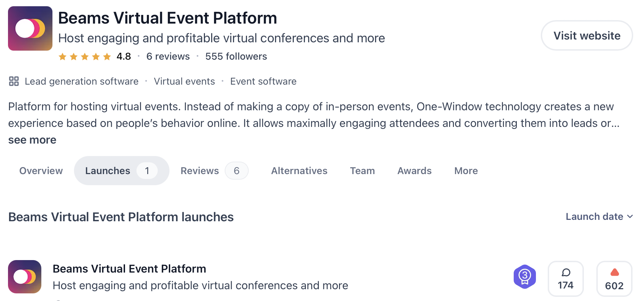637x301 pixels.
Task: Open the Virtual events category
Action: 184,81
